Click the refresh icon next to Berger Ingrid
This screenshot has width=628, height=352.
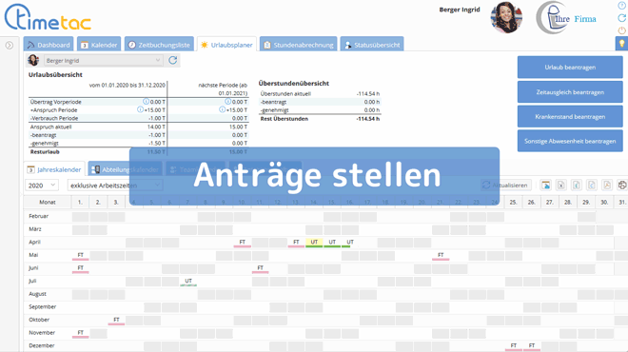(x=172, y=61)
